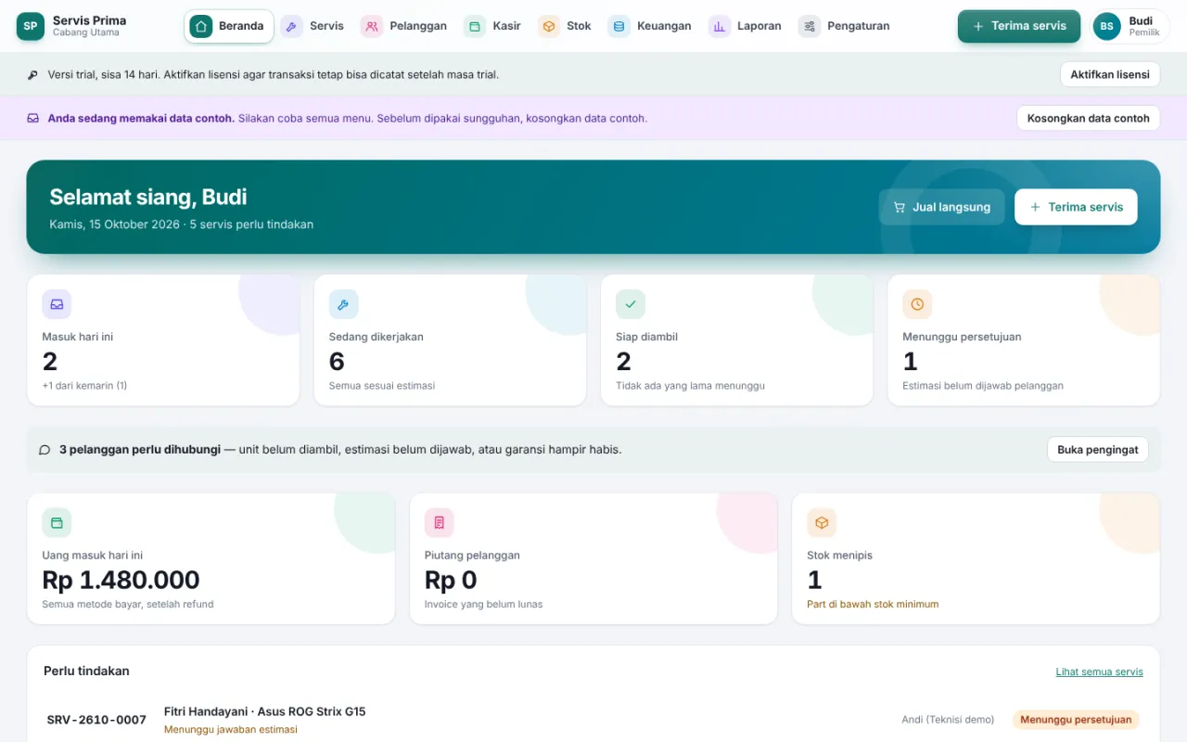Click the Menunggu persetujuan status badge
Viewport: 1187px width, 742px height.
tap(1076, 720)
